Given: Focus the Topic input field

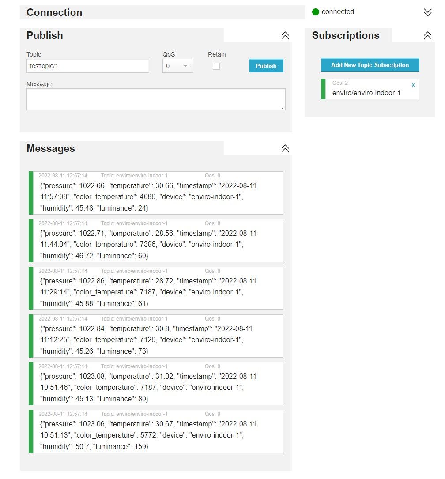Looking at the screenshot, I should 88,66.
